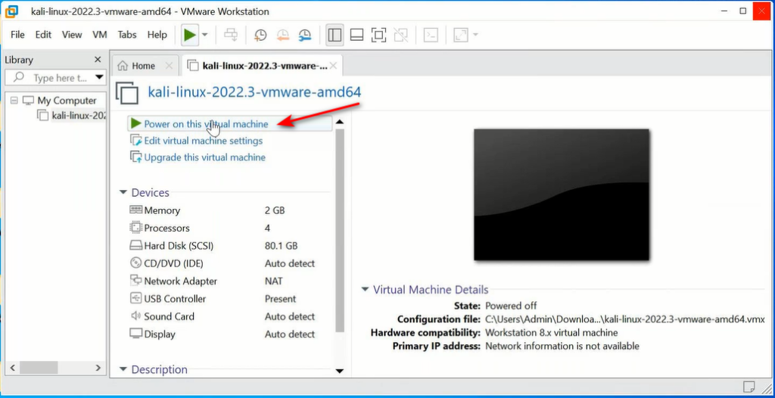Close the Home tab

click(169, 66)
